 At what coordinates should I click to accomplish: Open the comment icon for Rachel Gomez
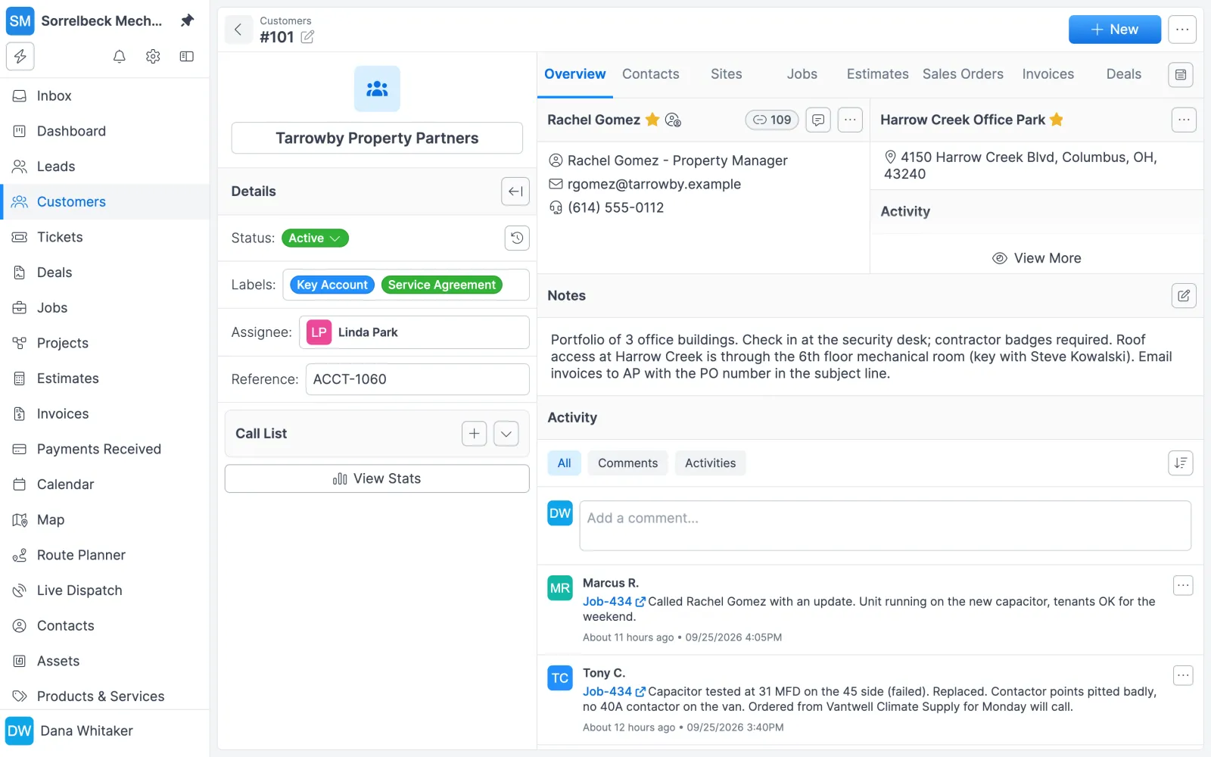pos(818,120)
